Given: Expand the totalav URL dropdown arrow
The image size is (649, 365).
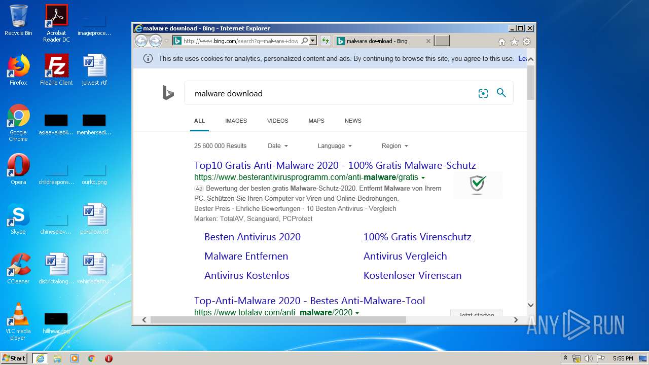Looking at the screenshot, I should [357, 313].
